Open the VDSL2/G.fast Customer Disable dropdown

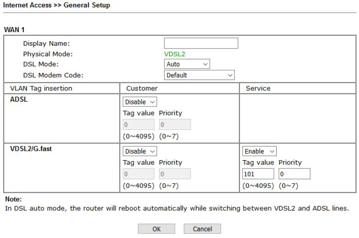[x=140, y=151]
